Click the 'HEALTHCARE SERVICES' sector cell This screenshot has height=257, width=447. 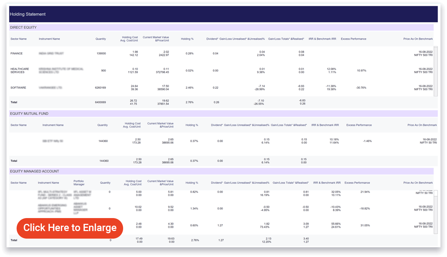[x=20, y=71]
